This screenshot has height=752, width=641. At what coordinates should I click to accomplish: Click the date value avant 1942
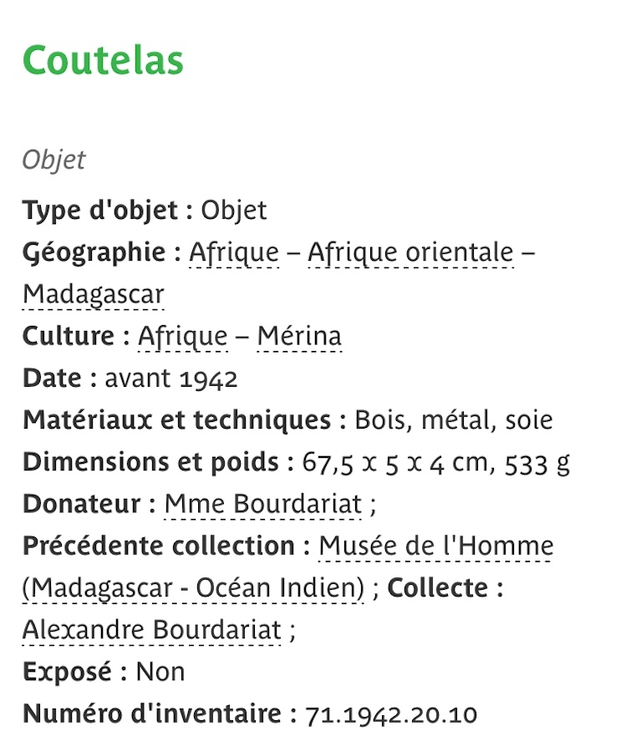[171, 379]
